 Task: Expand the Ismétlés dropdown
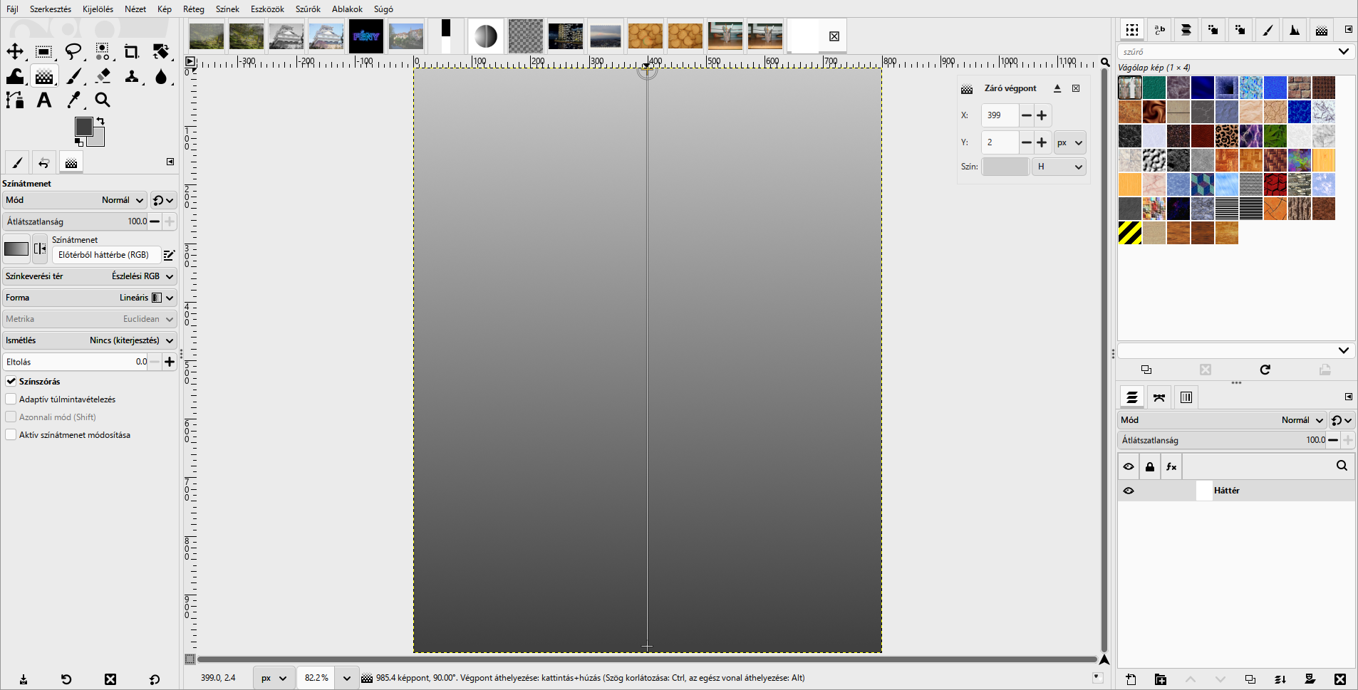pos(89,340)
